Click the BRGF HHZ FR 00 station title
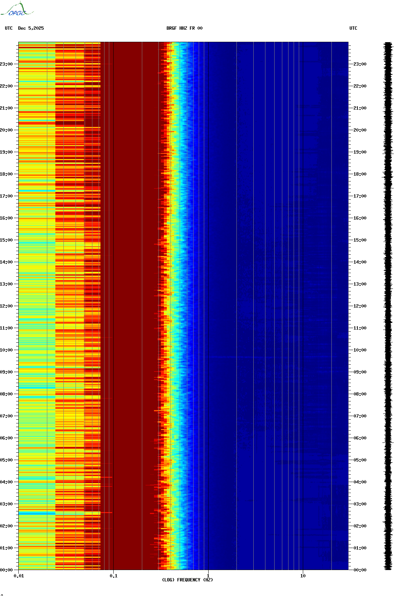This screenshot has height=599, width=404. point(184,28)
